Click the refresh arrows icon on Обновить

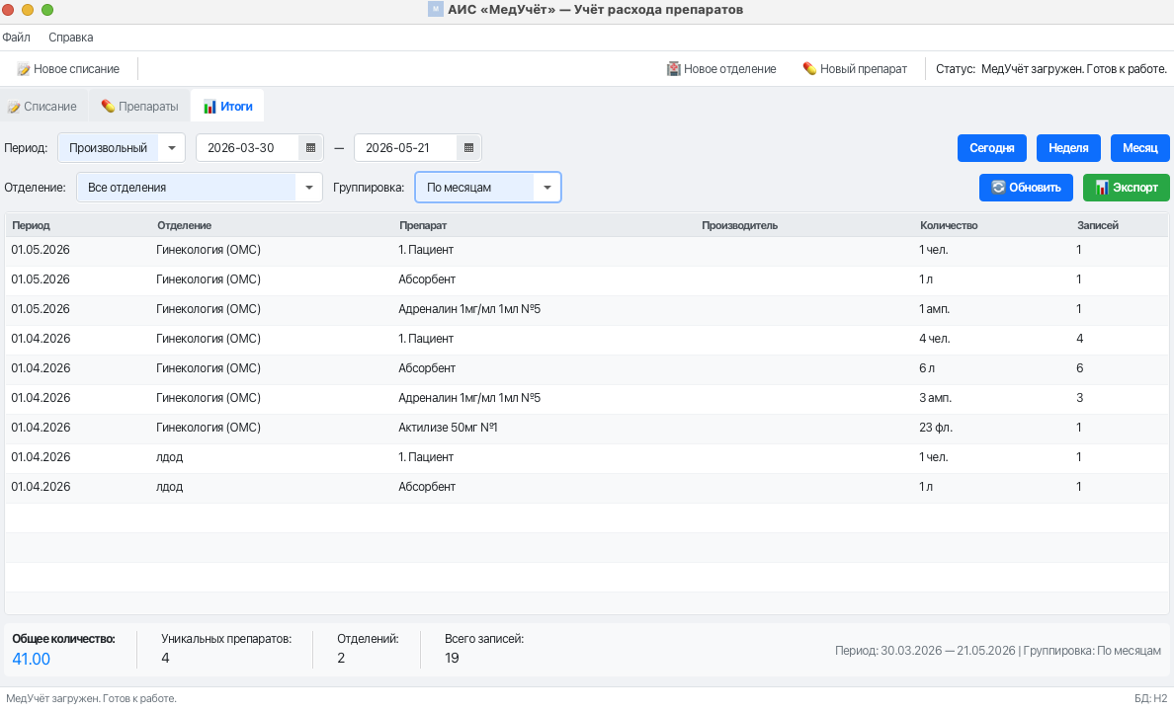(998, 187)
